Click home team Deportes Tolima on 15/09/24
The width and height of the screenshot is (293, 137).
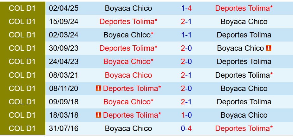[x=128, y=22]
